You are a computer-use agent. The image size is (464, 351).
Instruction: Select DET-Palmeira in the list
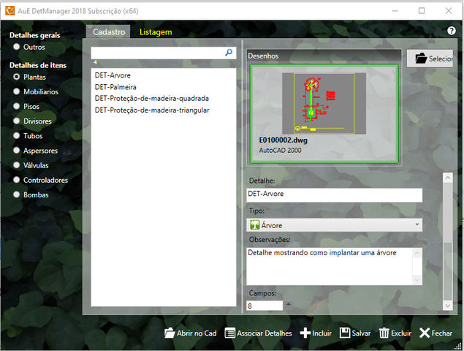[x=111, y=86]
